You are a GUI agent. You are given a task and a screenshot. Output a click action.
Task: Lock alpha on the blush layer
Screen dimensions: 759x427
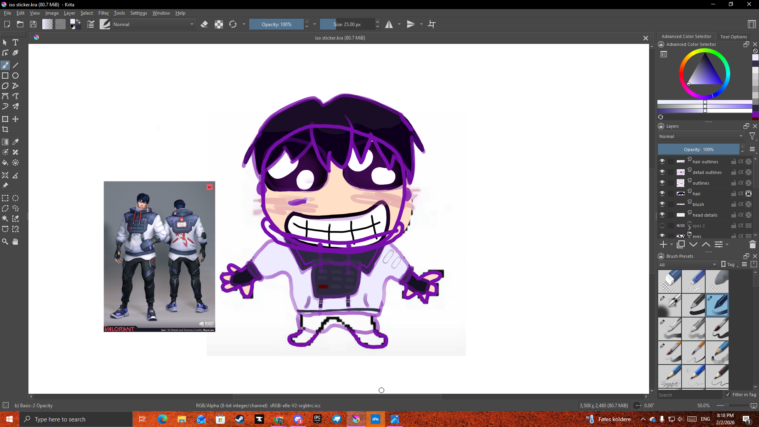tap(741, 204)
